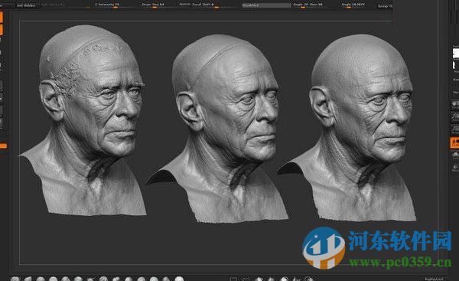
Task: Click the BrushMod slider field
Action: pyautogui.click(x=266, y=5)
